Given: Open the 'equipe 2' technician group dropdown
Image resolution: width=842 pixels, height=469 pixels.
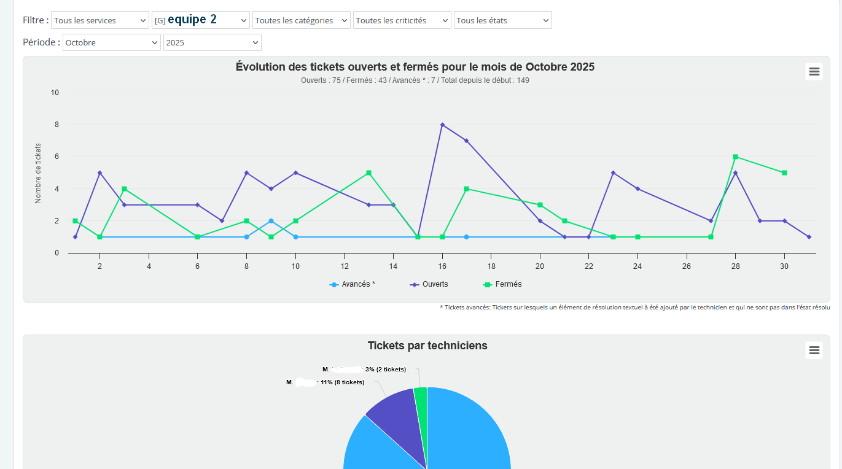Looking at the screenshot, I should pyautogui.click(x=200, y=20).
